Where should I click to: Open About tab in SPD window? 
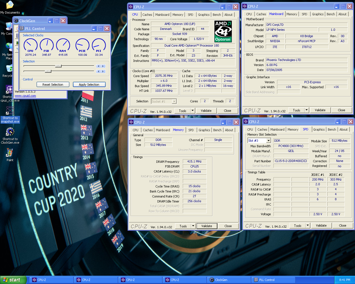click(344, 130)
